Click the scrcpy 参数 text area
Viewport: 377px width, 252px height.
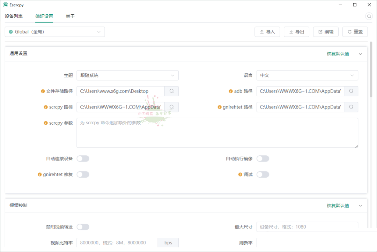pyautogui.click(x=217, y=133)
